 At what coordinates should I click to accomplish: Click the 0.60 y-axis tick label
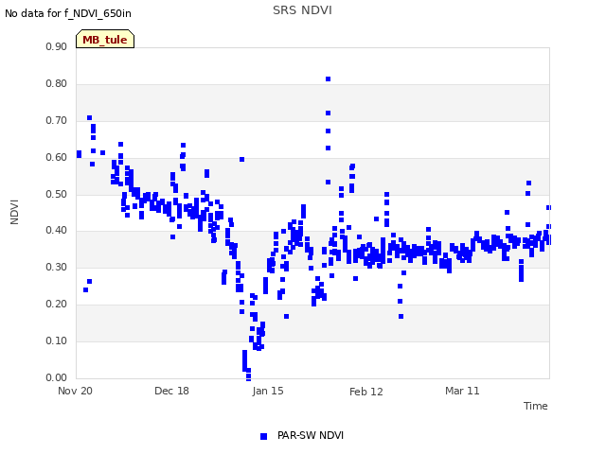pos(56,158)
